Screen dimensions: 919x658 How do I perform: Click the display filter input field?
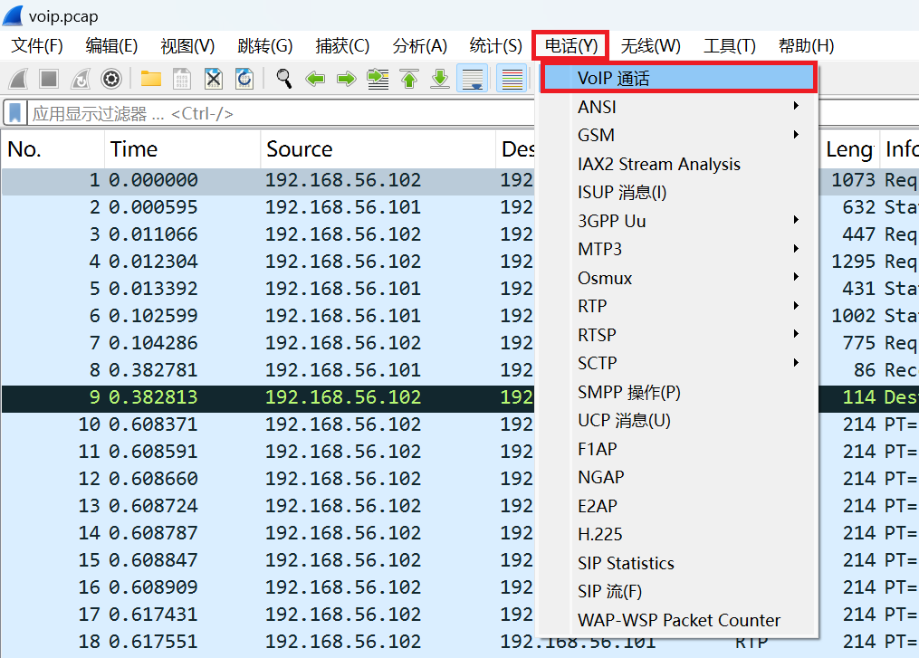tap(282, 113)
